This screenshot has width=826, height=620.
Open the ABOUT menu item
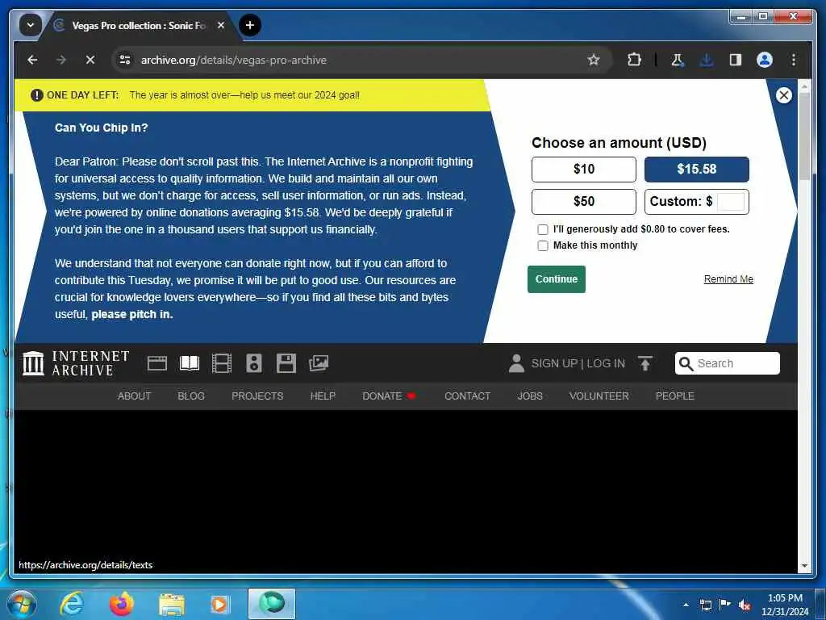(135, 396)
